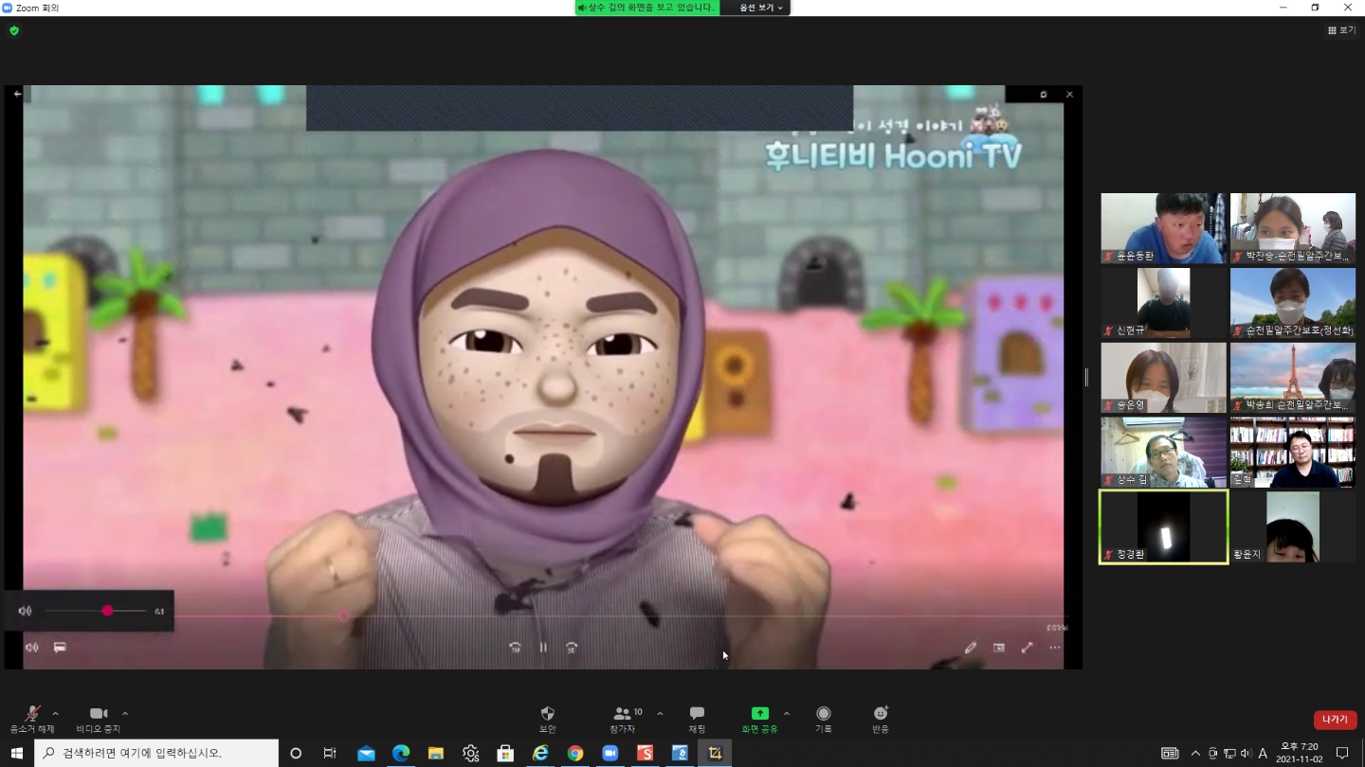Toggle fullscreen in the video player

click(x=1027, y=648)
